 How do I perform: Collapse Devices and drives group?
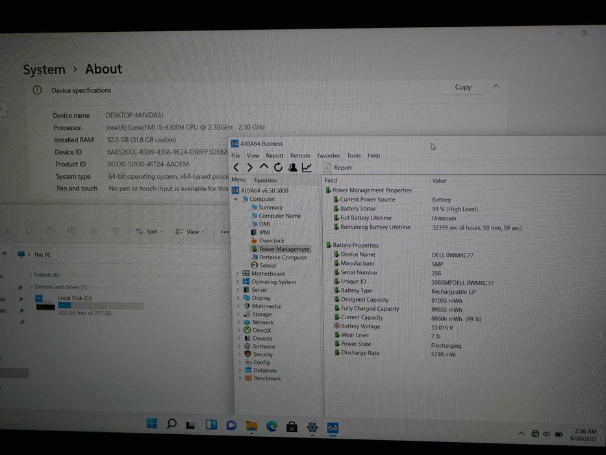point(31,287)
